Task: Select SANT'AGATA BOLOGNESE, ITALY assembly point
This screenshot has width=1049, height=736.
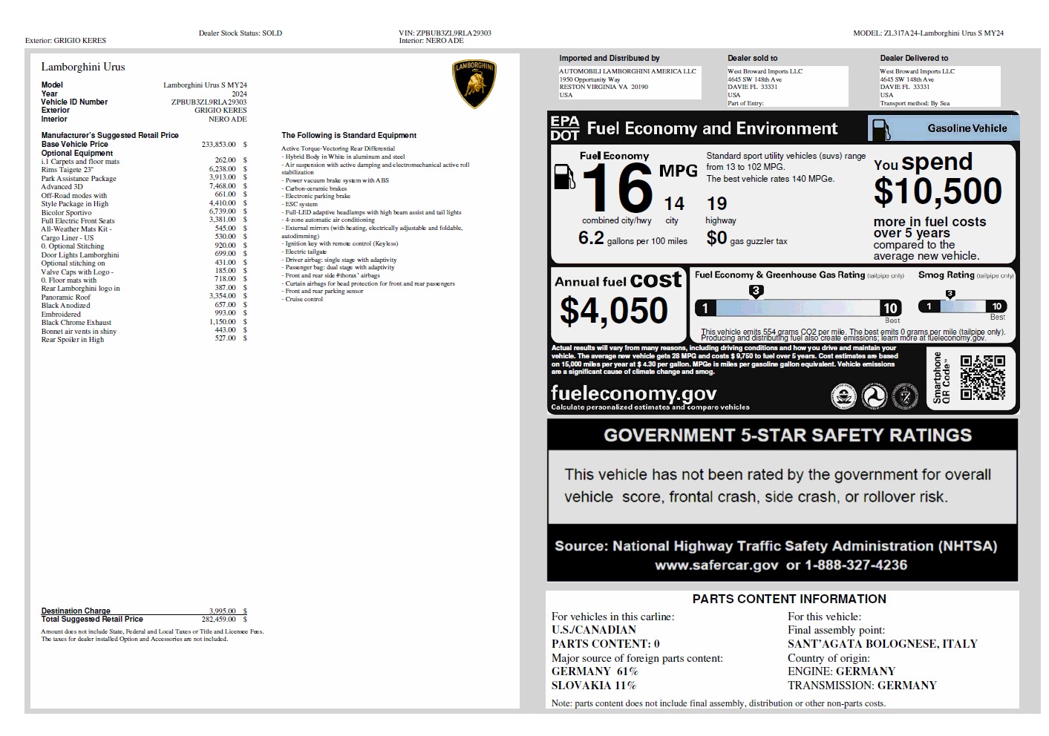Action: pos(883,644)
